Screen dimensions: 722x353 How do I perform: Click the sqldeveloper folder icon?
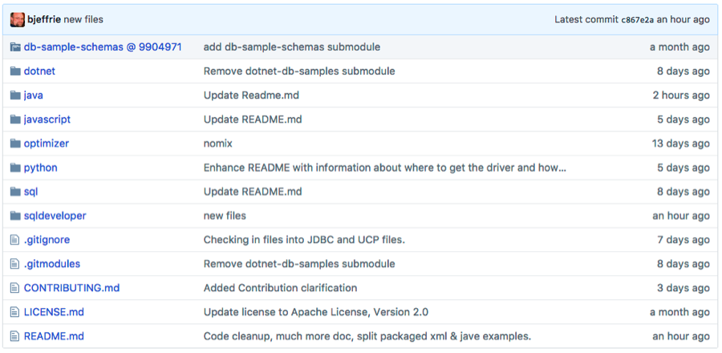(x=14, y=216)
